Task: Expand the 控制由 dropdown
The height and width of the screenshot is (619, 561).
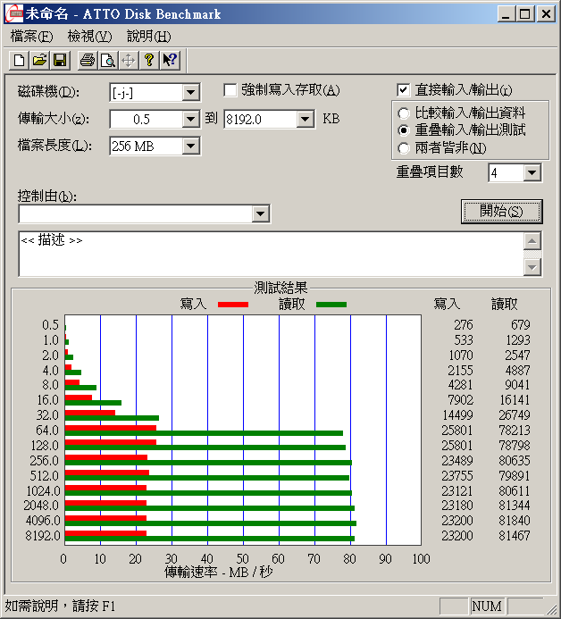Action: pyautogui.click(x=260, y=214)
